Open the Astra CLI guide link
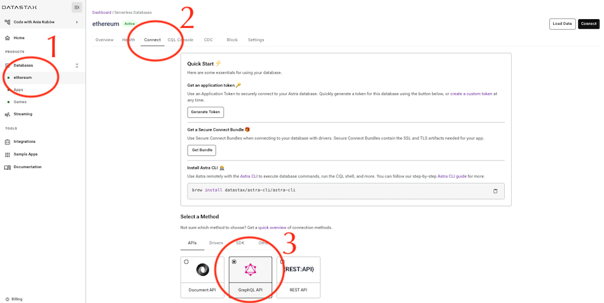 452,176
